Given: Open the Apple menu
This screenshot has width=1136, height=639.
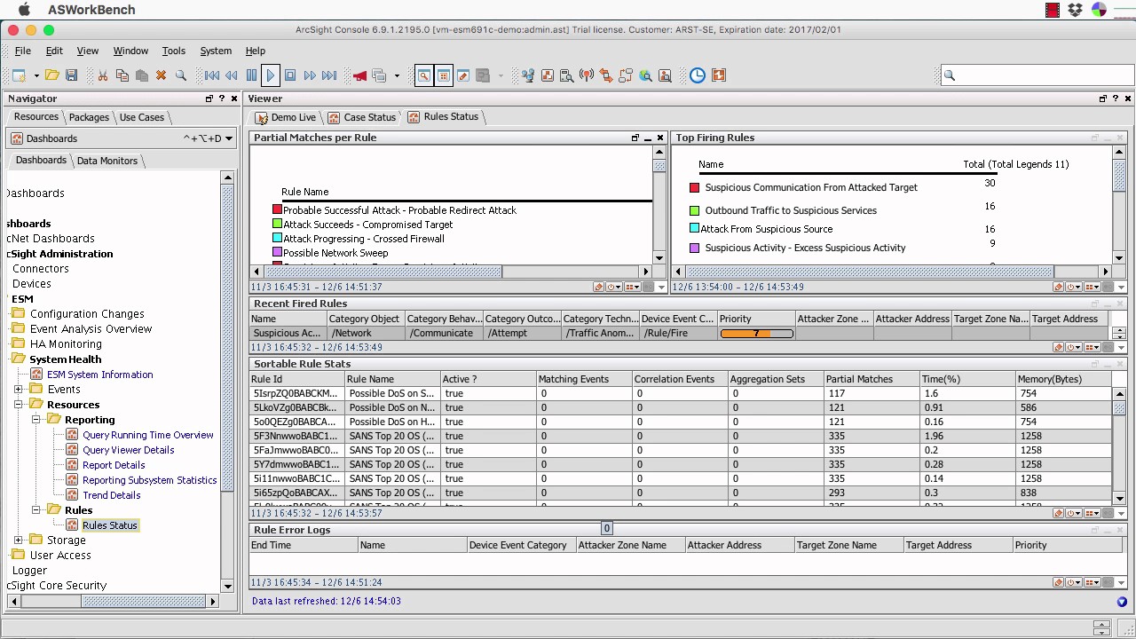Looking at the screenshot, I should 24,10.
